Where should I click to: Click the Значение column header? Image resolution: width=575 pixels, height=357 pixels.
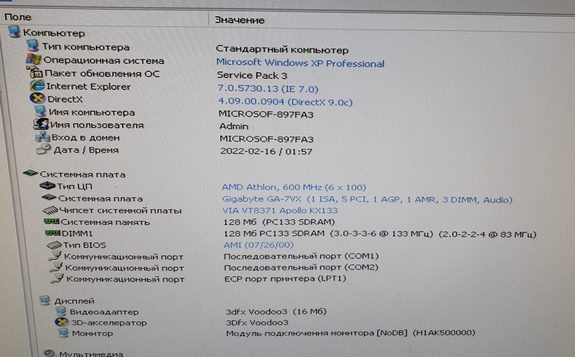(x=239, y=20)
